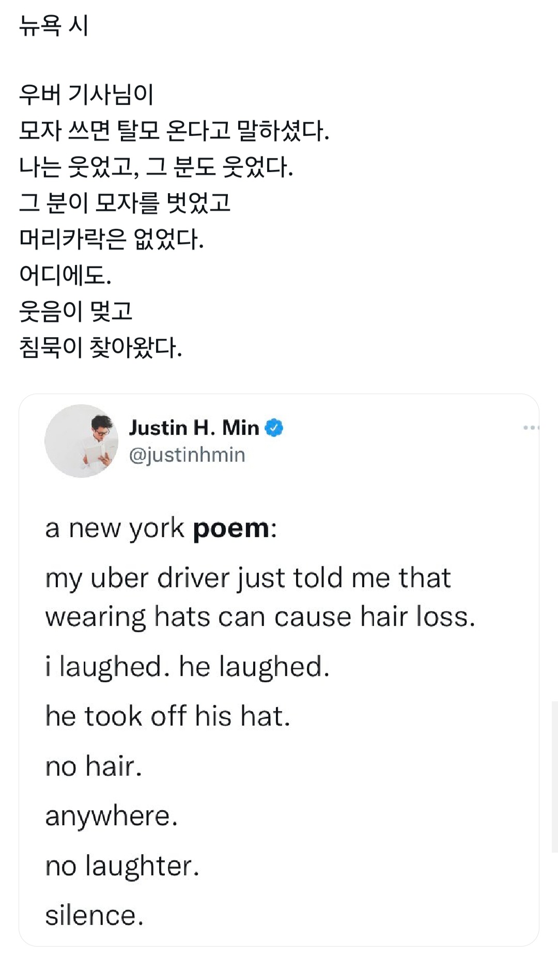Open the three-dot more options menu

[531, 428]
